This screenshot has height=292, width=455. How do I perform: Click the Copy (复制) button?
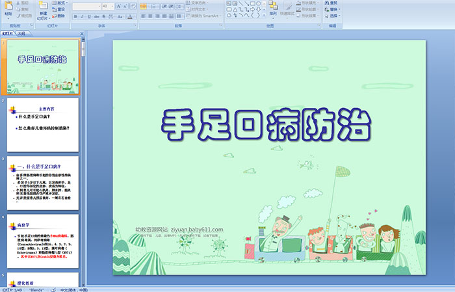point(22,9)
